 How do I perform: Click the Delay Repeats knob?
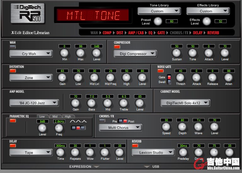pos(75,152)
